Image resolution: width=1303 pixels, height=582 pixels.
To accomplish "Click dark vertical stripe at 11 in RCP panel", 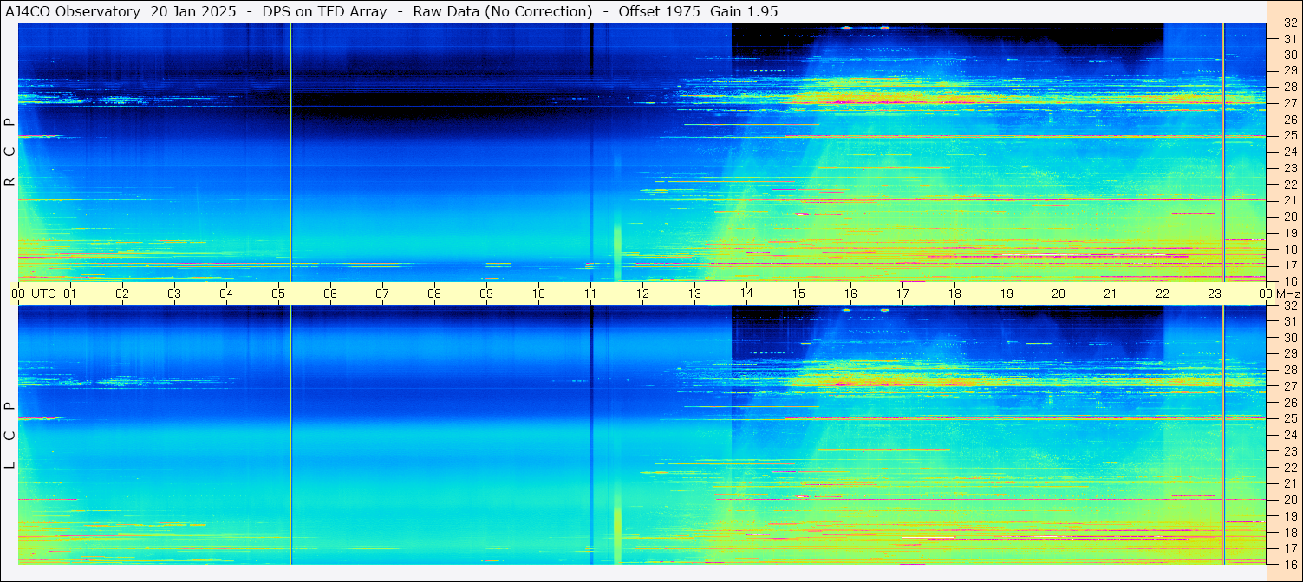I will pyautogui.click(x=591, y=152).
